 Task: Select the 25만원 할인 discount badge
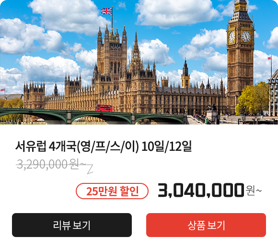[112, 191]
